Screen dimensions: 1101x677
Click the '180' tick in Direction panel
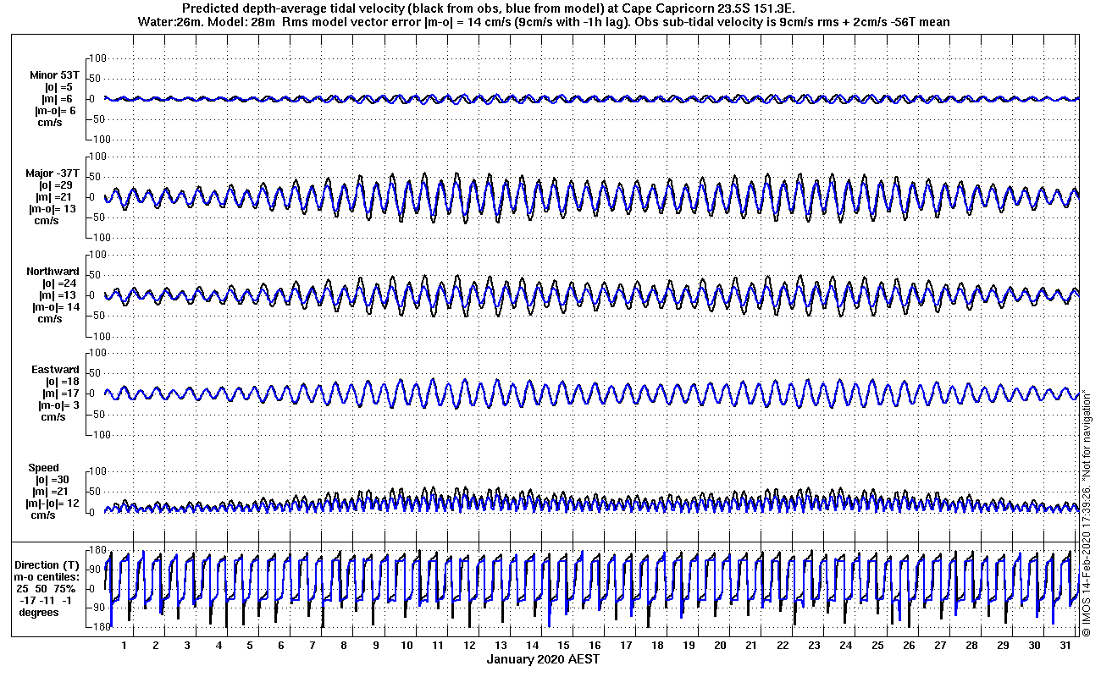[x=96, y=551]
